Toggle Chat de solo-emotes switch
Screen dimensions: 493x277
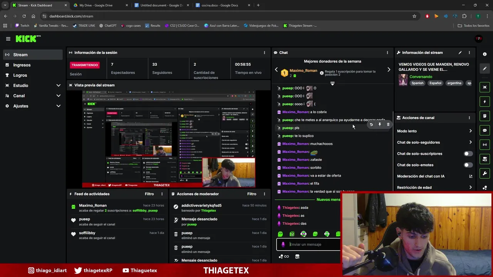(468, 165)
